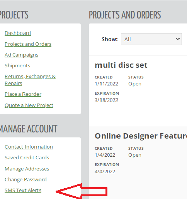Open Ad Campaigns page
The width and height of the screenshot is (187, 199).
[x=22, y=55]
